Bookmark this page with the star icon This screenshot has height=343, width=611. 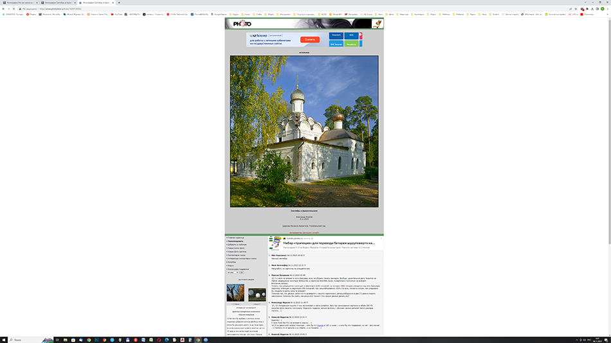coord(576,8)
